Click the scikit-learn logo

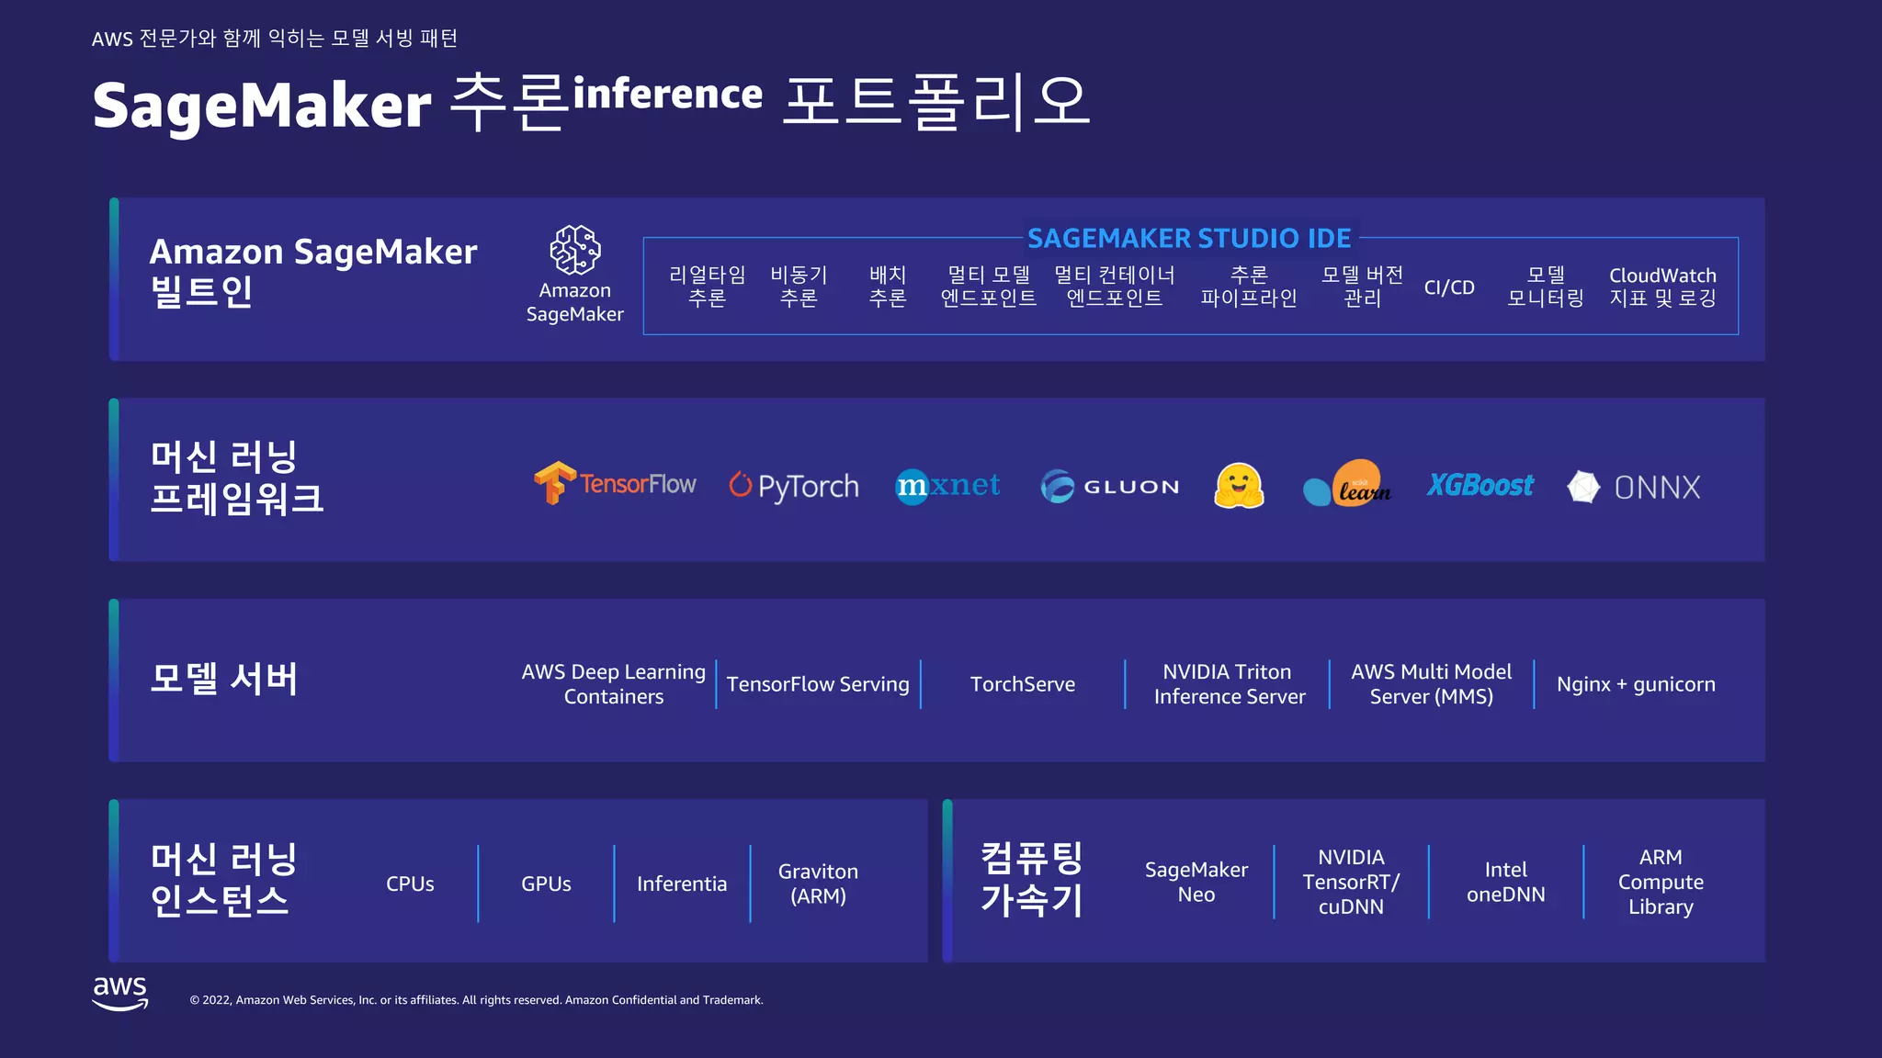click(x=1347, y=483)
